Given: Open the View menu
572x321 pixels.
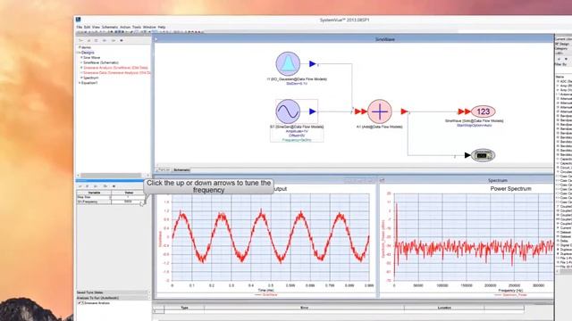Looking at the screenshot, I should pos(96,27).
